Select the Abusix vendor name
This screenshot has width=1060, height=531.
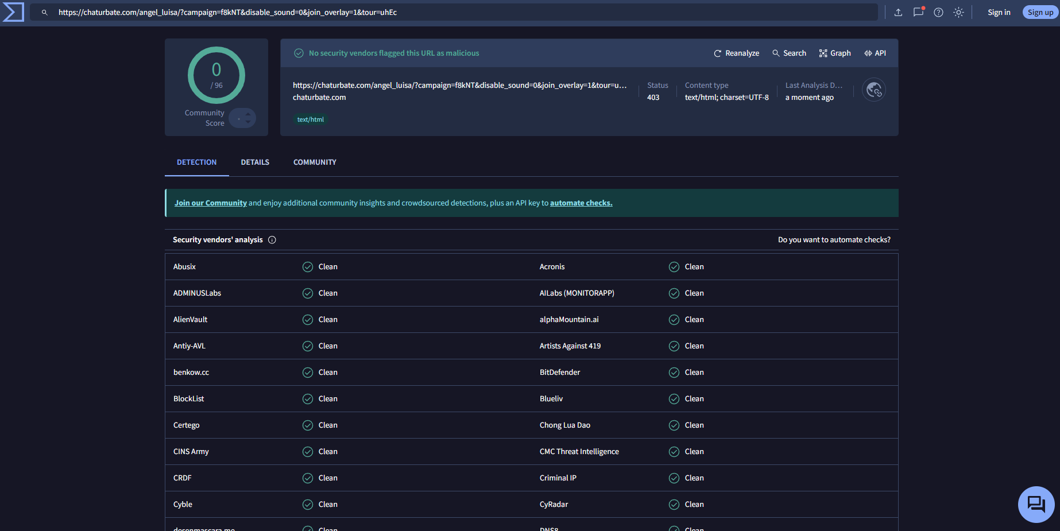[x=184, y=267]
